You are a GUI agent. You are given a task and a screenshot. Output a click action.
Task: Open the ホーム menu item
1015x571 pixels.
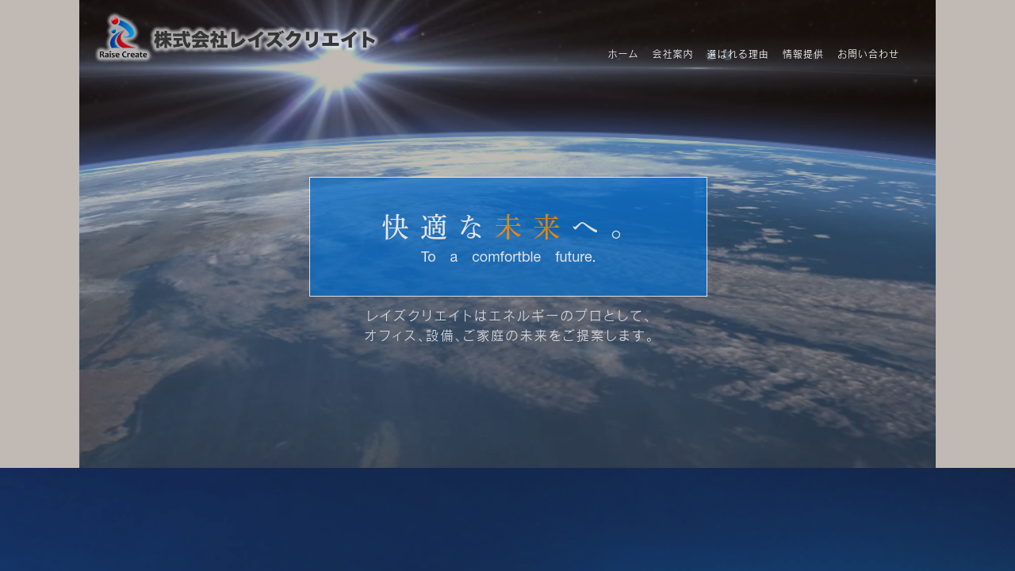(x=622, y=54)
